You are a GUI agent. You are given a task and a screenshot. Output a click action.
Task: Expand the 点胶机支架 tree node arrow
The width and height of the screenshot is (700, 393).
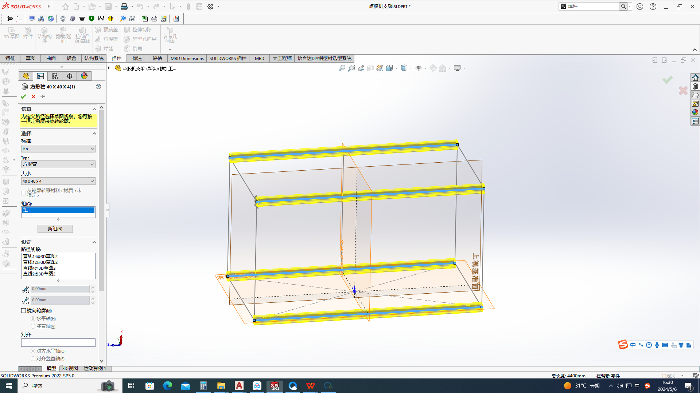tap(109, 68)
